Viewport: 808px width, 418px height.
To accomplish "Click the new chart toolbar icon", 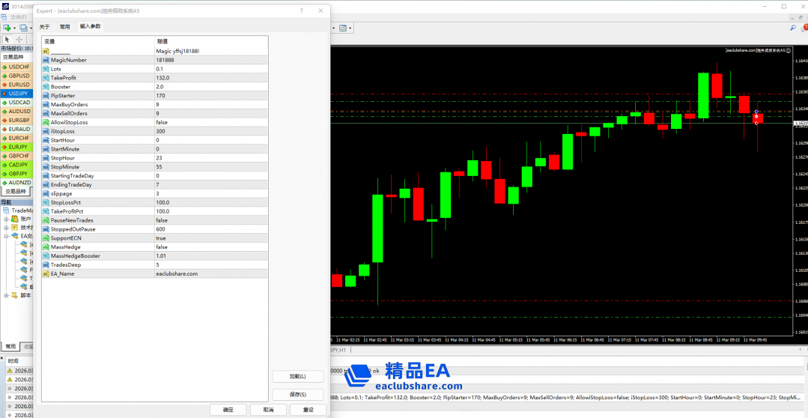I will (x=7, y=28).
